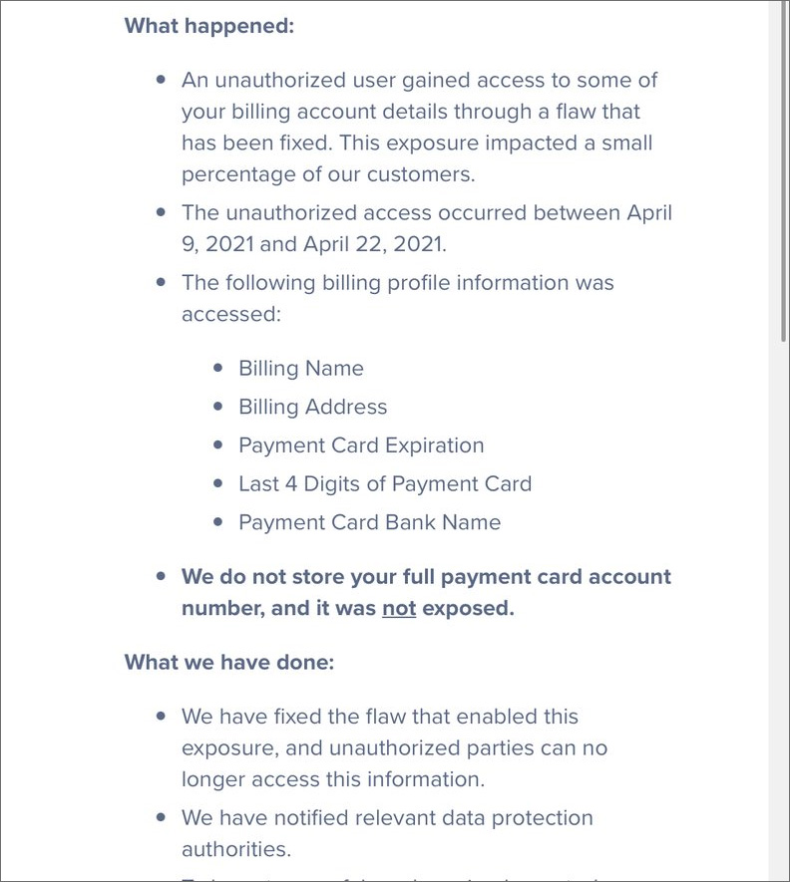The width and height of the screenshot is (790, 882).
Task: Click the "Billing Name" list item
Action: click(x=300, y=369)
